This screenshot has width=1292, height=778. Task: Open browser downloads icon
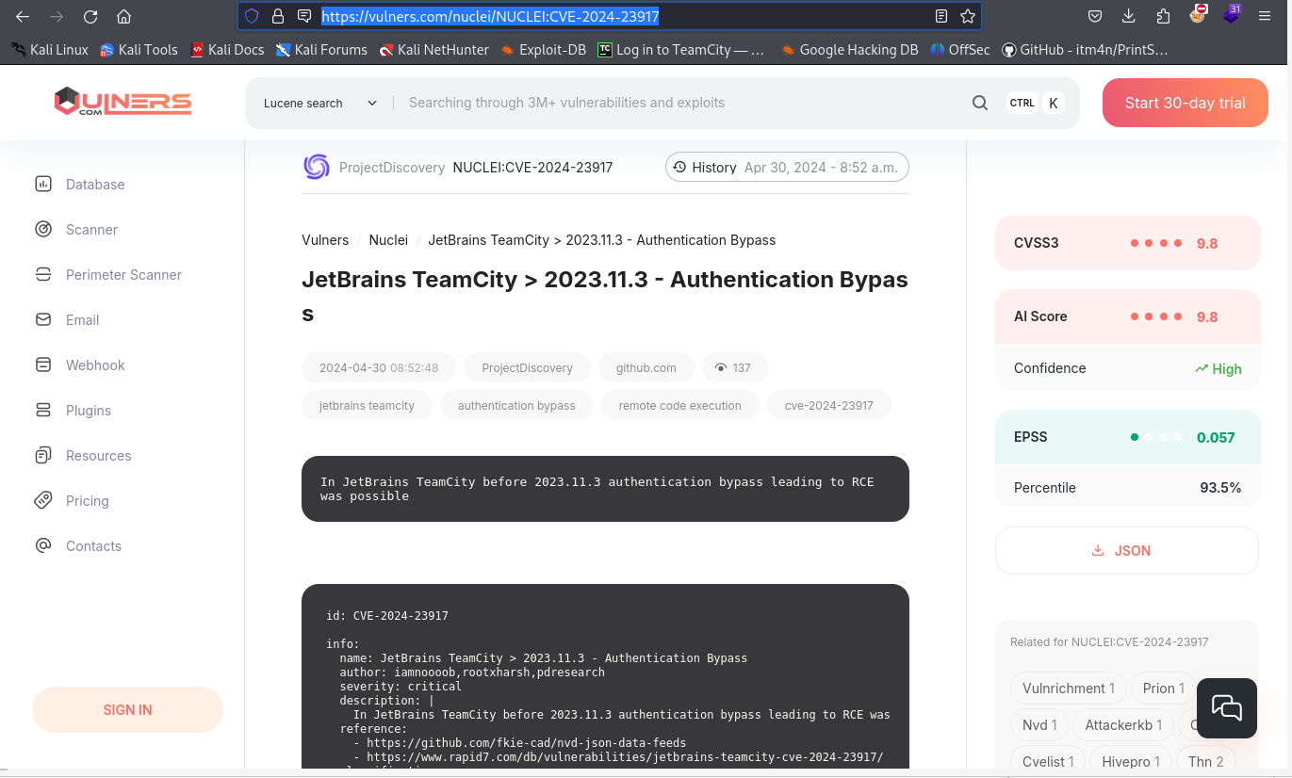click(1129, 16)
